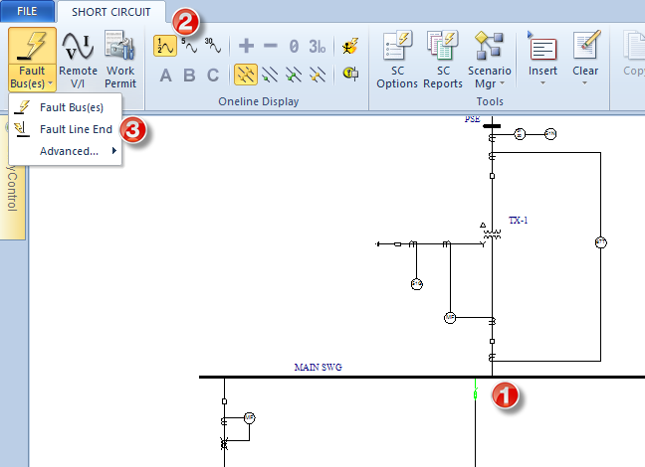Select Fault Line End menu item
The image size is (645, 467).
pos(76,129)
